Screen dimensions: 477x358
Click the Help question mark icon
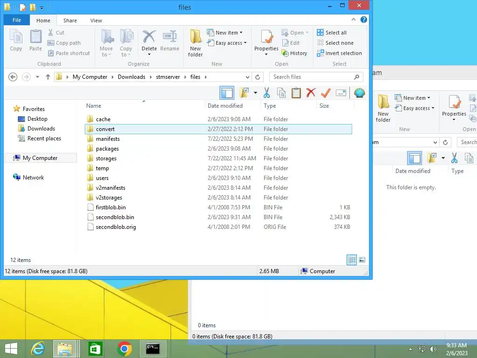click(363, 20)
